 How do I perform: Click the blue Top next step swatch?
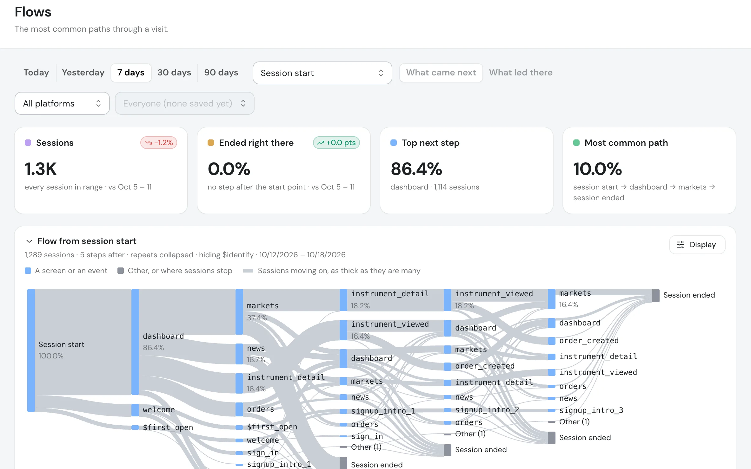(x=394, y=143)
